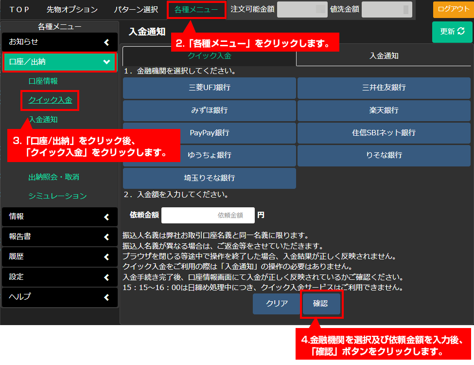This screenshot has width=474, height=365.
Task: Expand the 設定 sidebar section
Action: (x=60, y=277)
